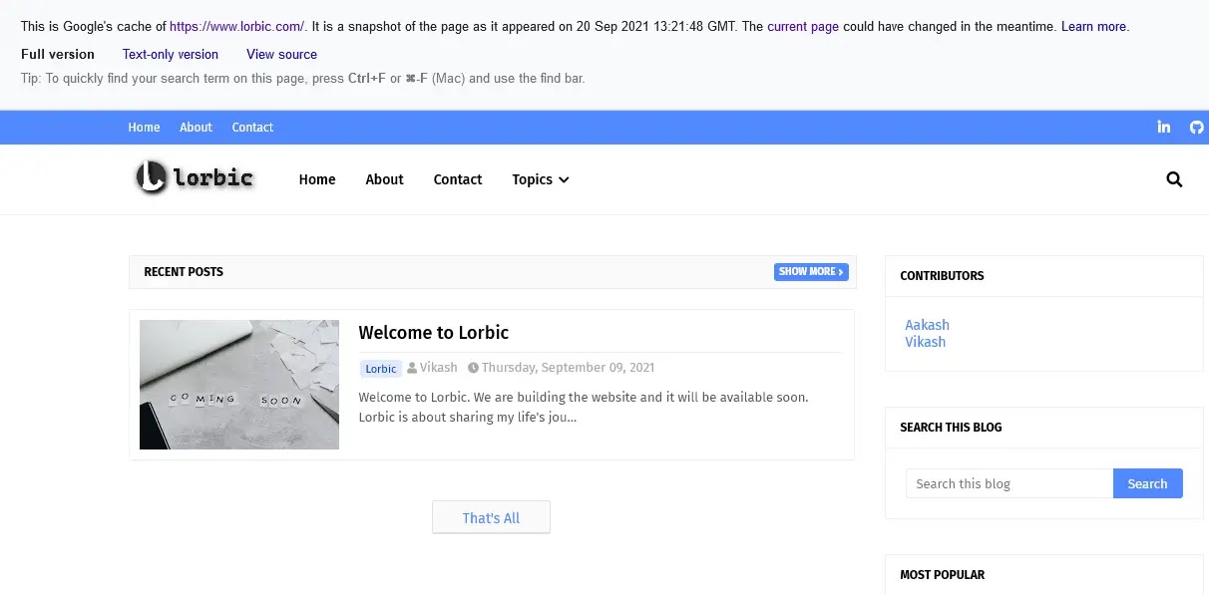Click the That's All button
The width and height of the screenshot is (1209, 595).
pos(491,517)
